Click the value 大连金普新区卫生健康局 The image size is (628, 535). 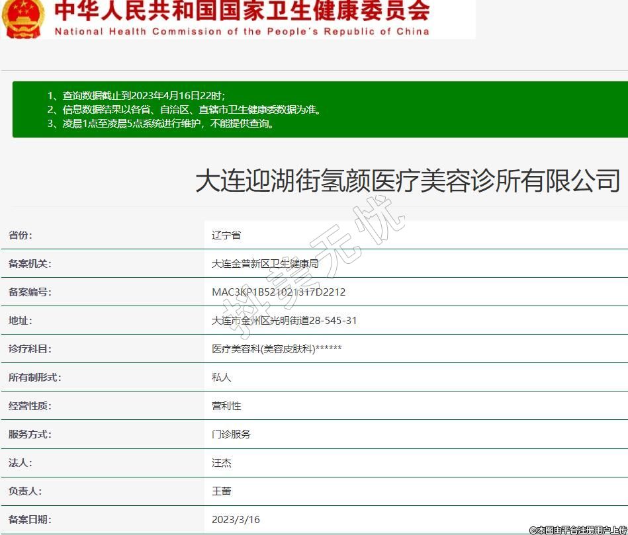[x=265, y=264]
